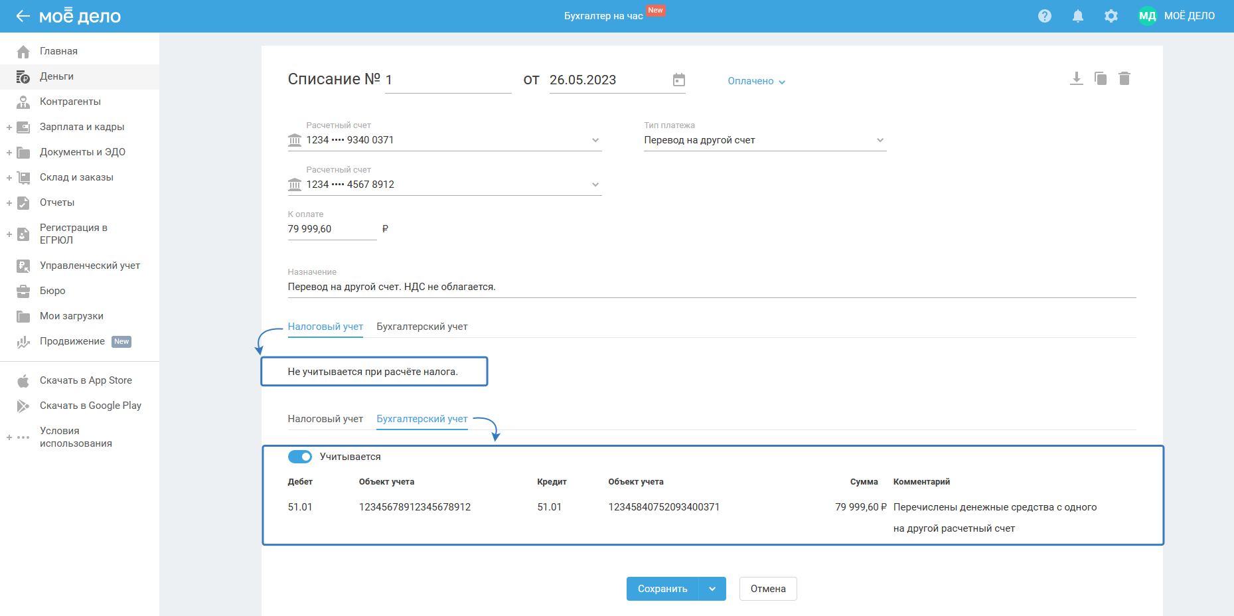
Task: Open Контрагенты in the sidebar
Action: point(70,102)
